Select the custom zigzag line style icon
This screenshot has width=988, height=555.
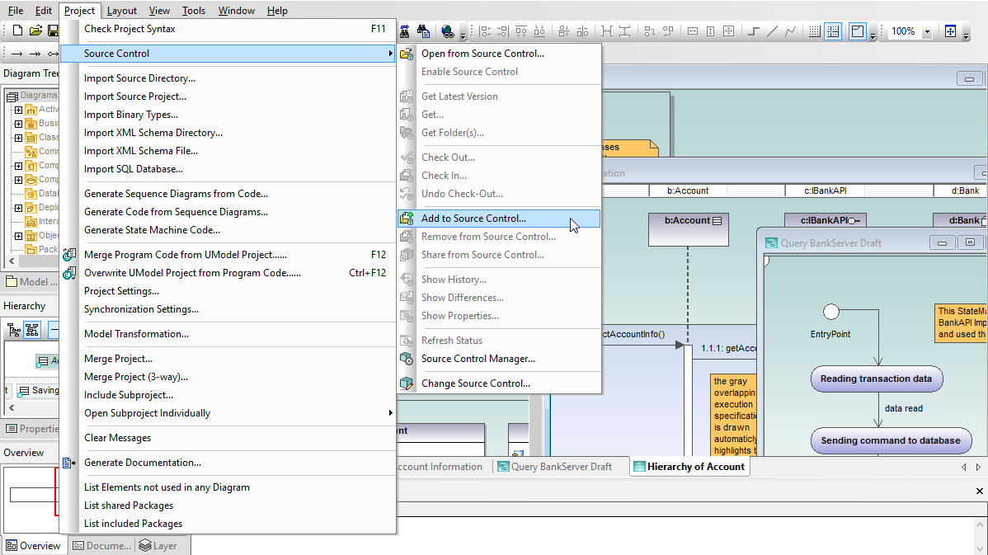click(790, 31)
